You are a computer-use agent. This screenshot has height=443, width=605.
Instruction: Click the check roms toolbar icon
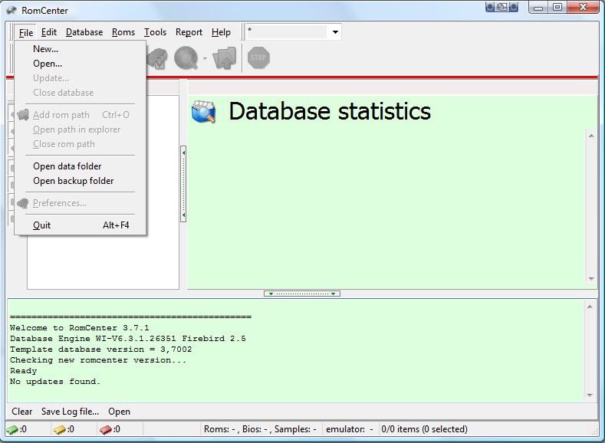point(158,58)
